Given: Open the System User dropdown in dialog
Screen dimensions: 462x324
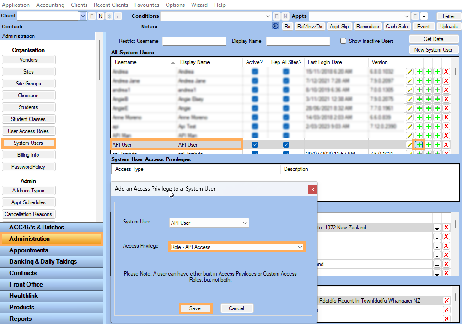Looking at the screenshot, I should (x=209, y=223).
